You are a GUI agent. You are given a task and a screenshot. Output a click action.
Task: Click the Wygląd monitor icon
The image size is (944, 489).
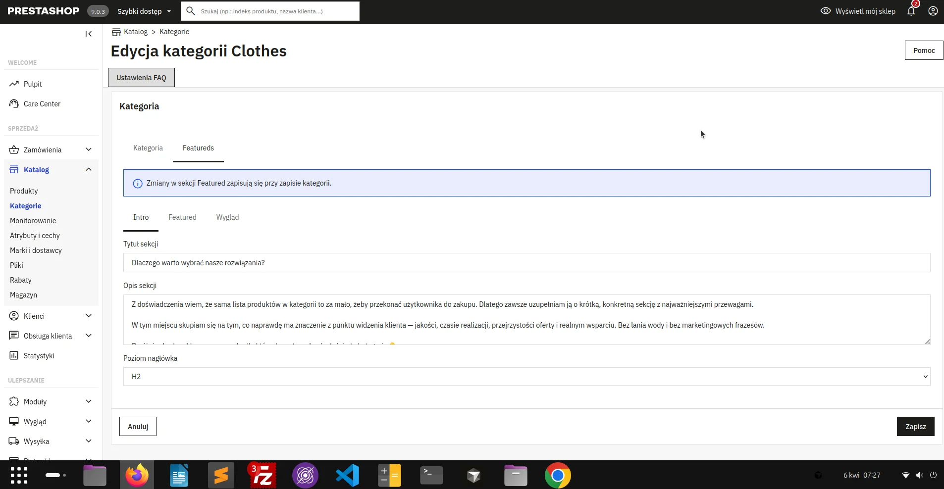click(x=14, y=421)
